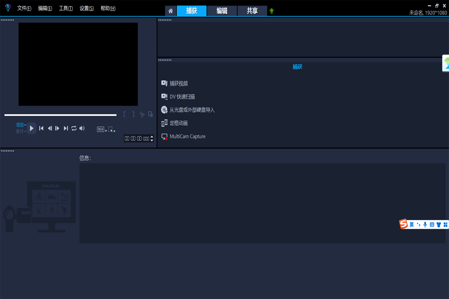Viewport: 449px width, 299px height.
Task: Open the preview resize options dropdown
Action: click(x=112, y=129)
